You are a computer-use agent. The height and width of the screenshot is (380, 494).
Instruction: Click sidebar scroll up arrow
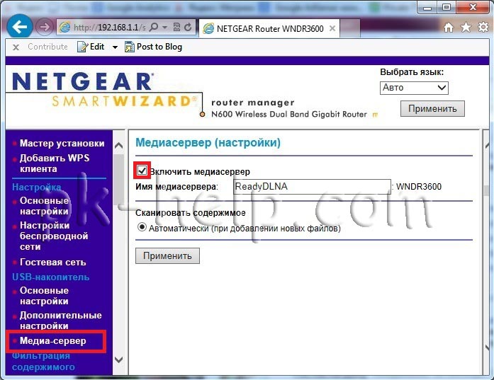click(119, 145)
